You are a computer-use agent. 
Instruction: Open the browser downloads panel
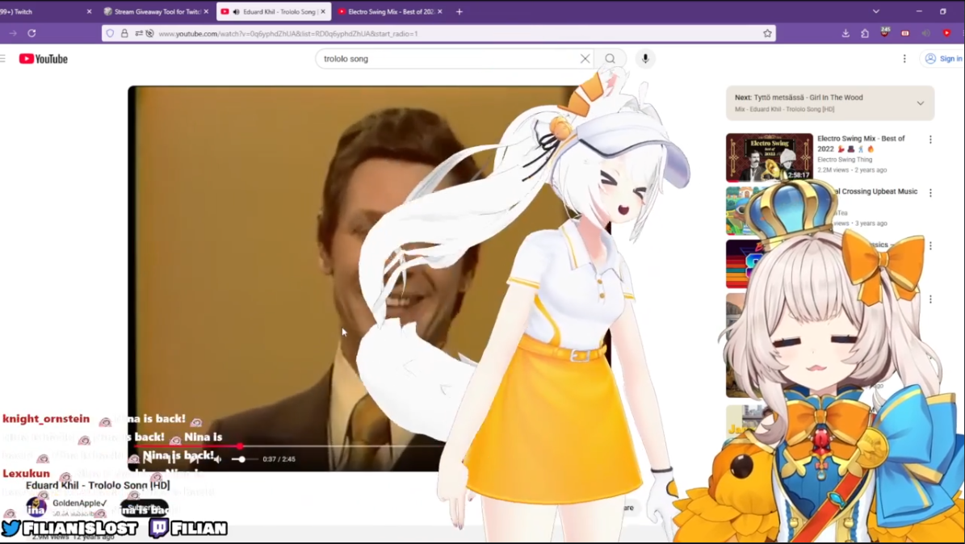tap(845, 33)
